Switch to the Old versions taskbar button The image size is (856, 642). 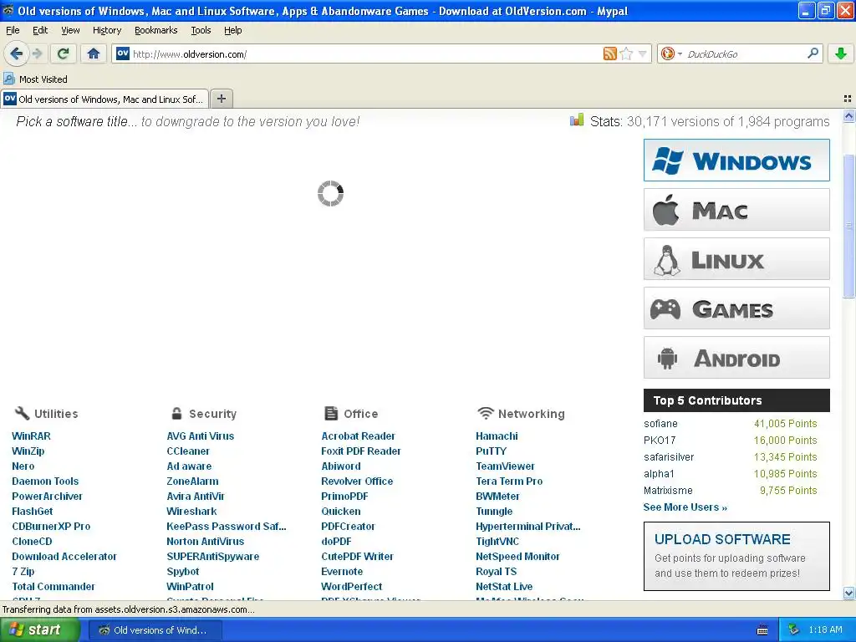[x=155, y=630]
